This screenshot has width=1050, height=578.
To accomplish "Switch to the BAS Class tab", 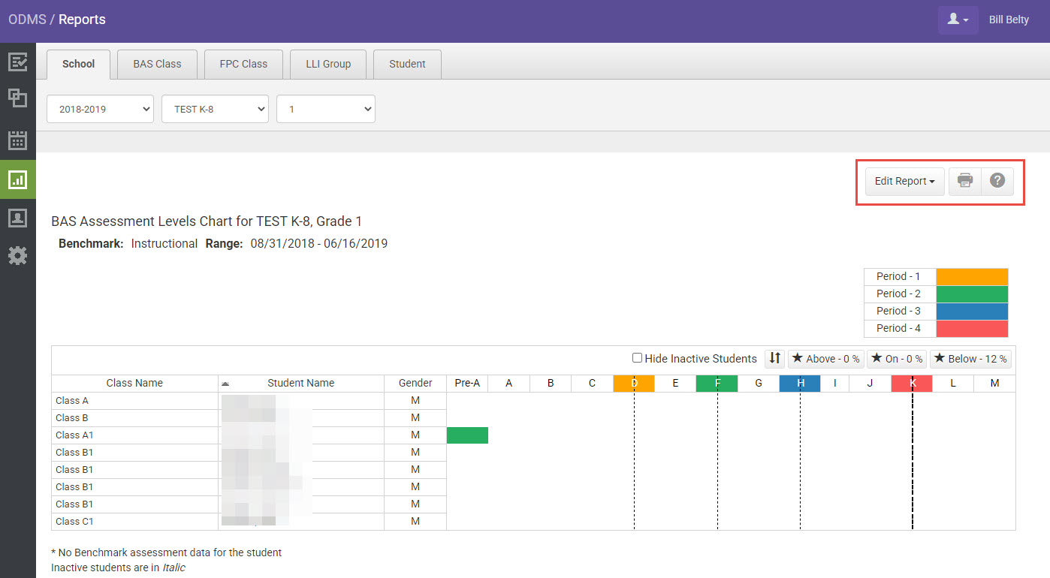I will pyautogui.click(x=156, y=64).
